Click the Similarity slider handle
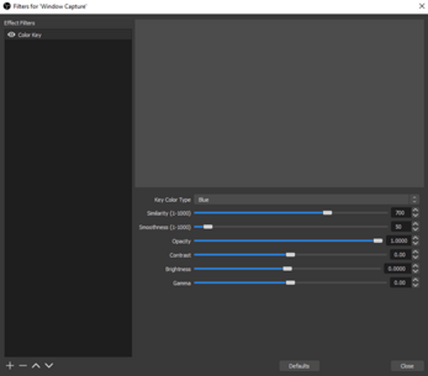Image resolution: width=428 pixels, height=376 pixels. (x=327, y=212)
